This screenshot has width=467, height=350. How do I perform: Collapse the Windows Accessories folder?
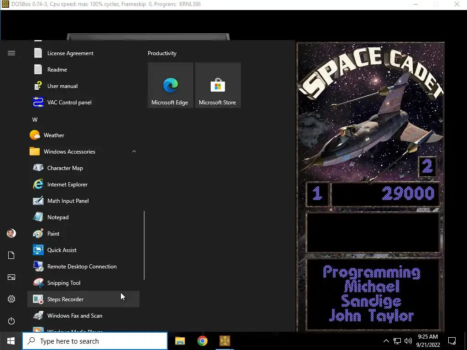coord(83,151)
